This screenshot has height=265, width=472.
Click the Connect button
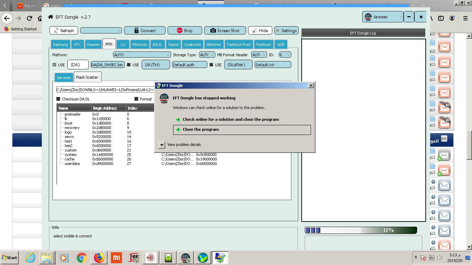145,30
